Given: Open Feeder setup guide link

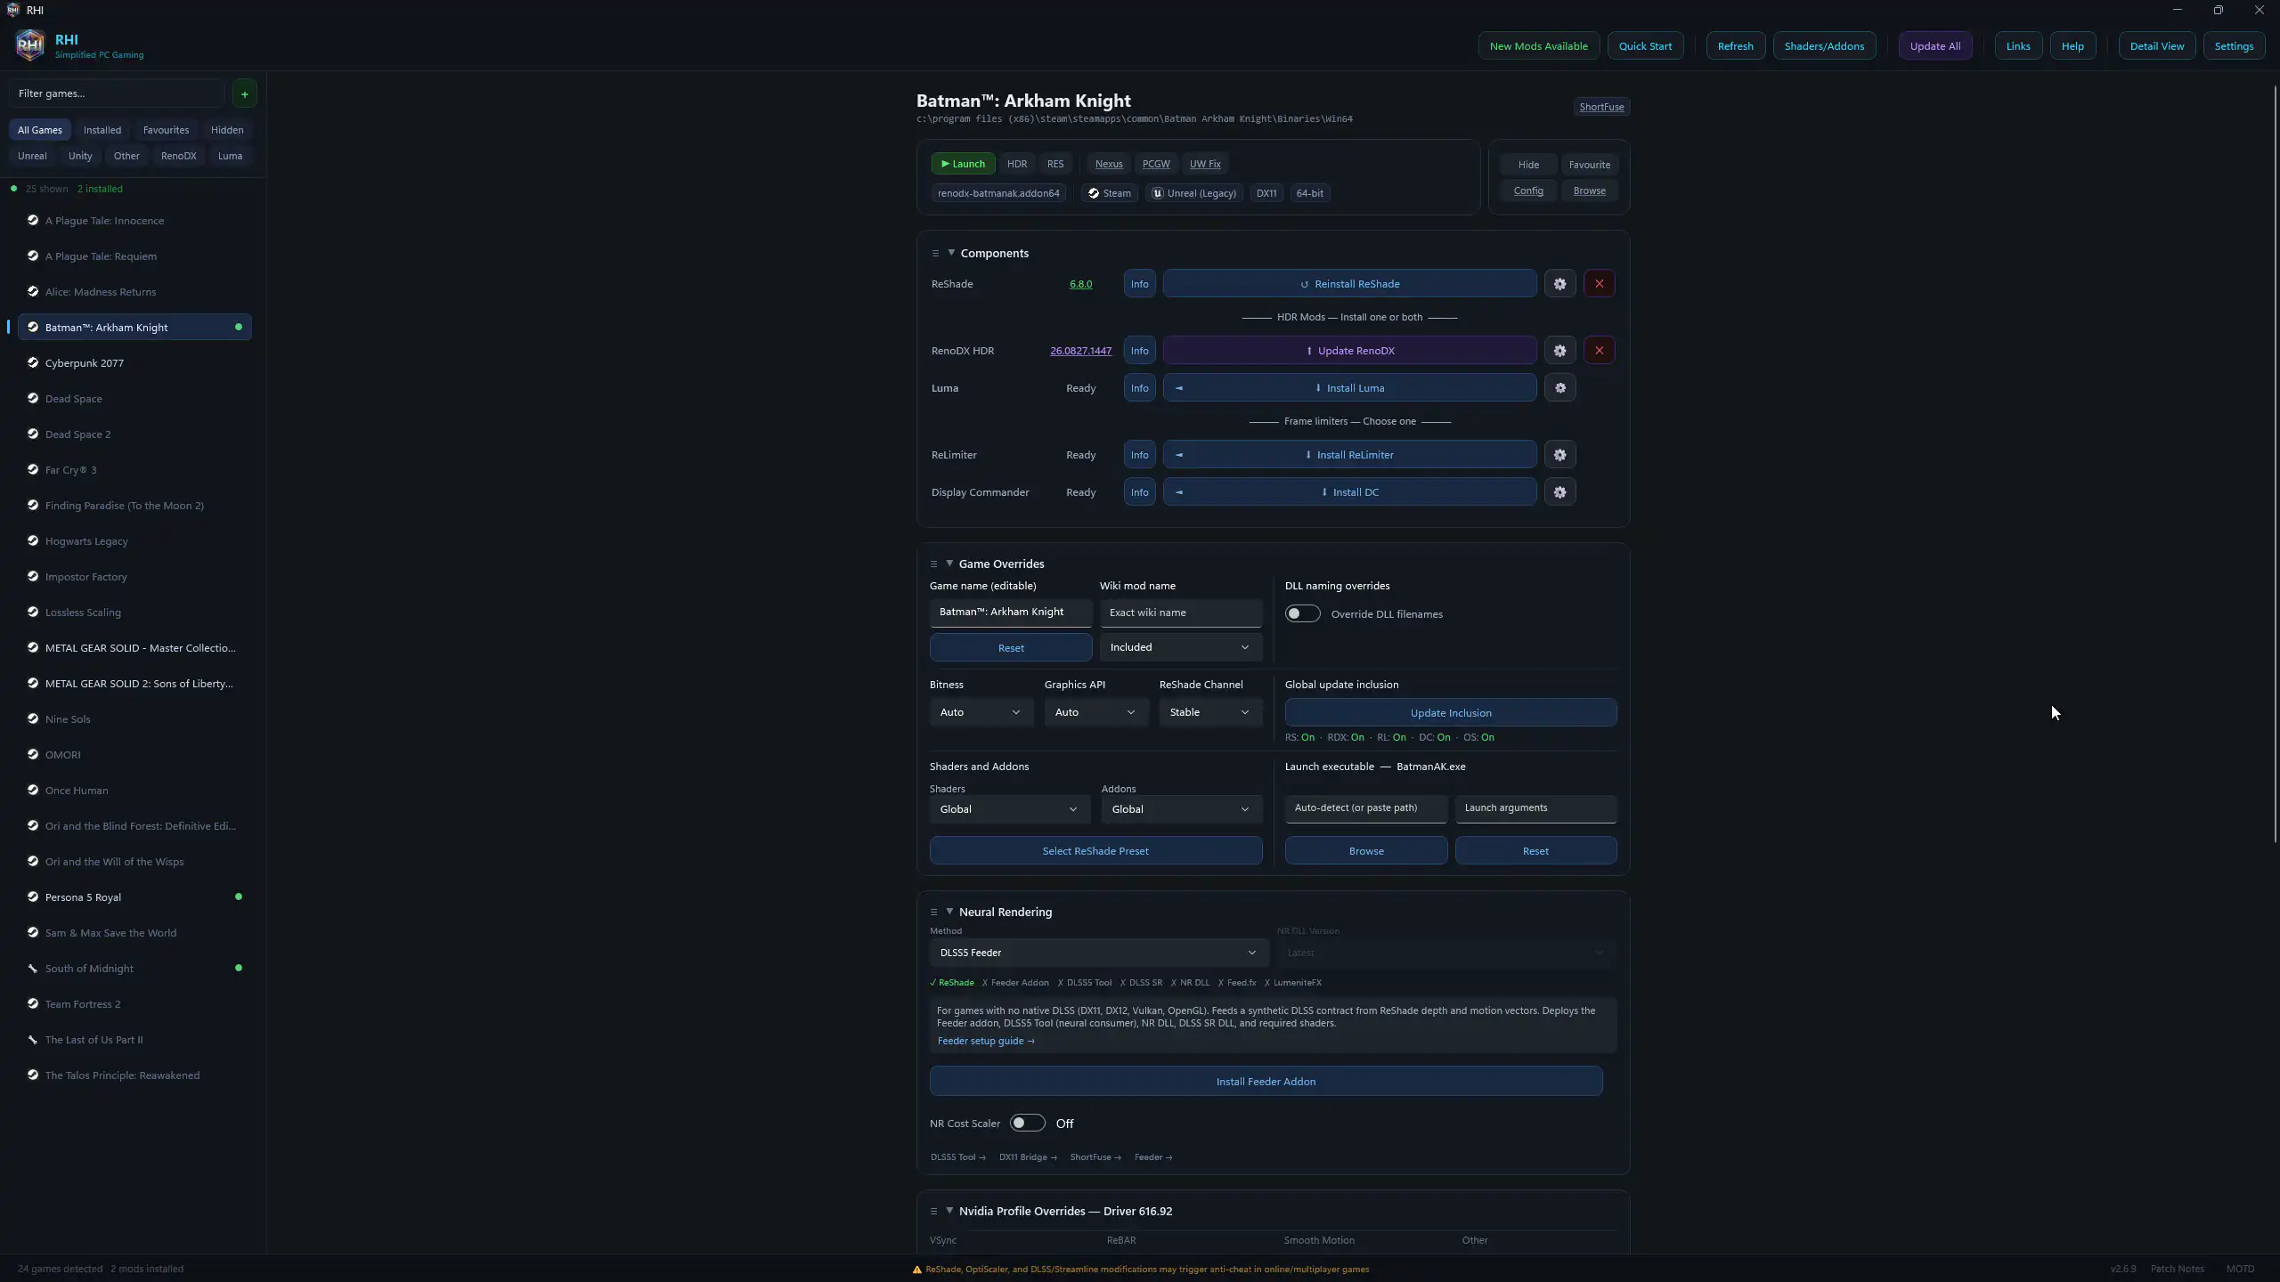Looking at the screenshot, I should click(985, 1042).
